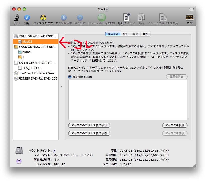Open the Info (情報) toolbar icon
Screen dimensions: 206x181
click(27, 18)
